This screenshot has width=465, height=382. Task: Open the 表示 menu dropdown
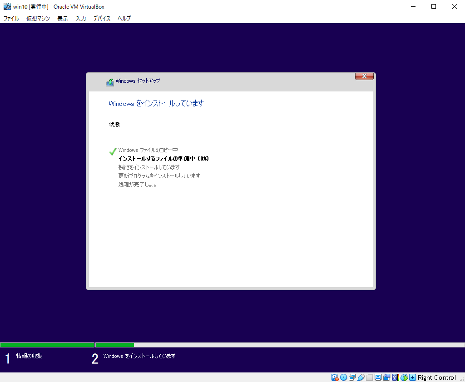pyautogui.click(x=62, y=19)
